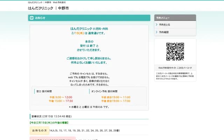Click the chevron arrow next to 予約をとる
Image resolution: width=224 pixels, height=140 pixels.
pos(156,25)
